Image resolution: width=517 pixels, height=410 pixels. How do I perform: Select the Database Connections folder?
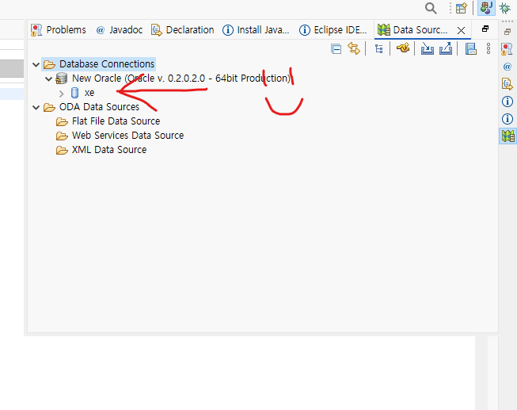pyautogui.click(x=99, y=63)
